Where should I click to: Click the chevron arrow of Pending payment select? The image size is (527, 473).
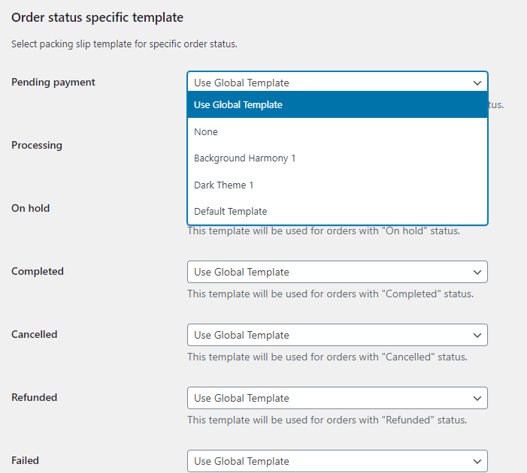(477, 83)
